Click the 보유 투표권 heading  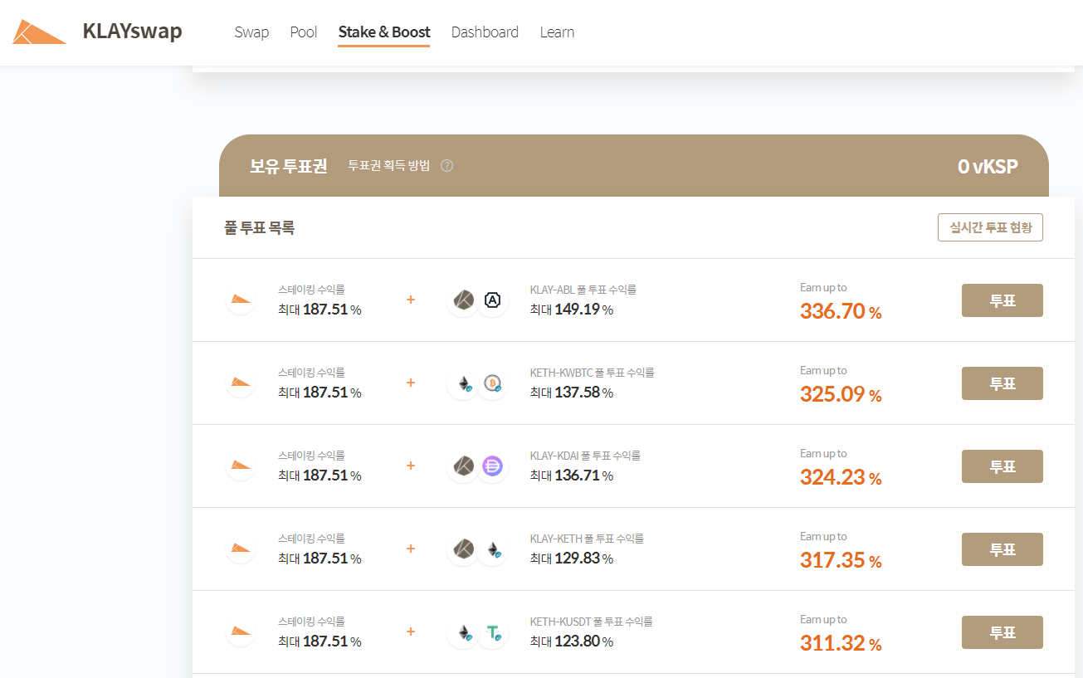click(289, 166)
